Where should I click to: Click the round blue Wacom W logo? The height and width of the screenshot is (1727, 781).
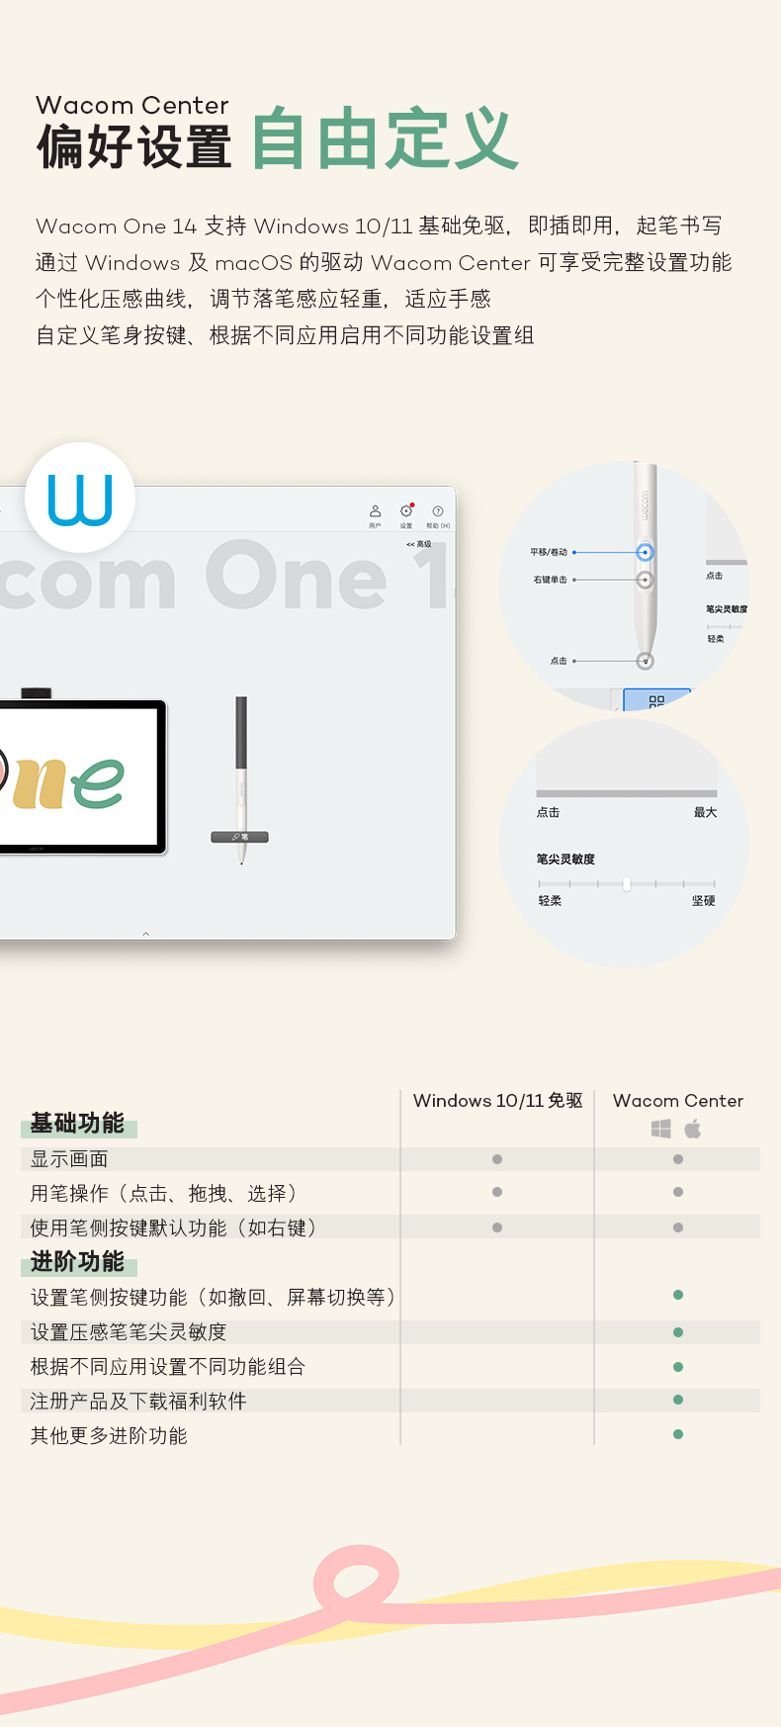pyautogui.click(x=80, y=499)
